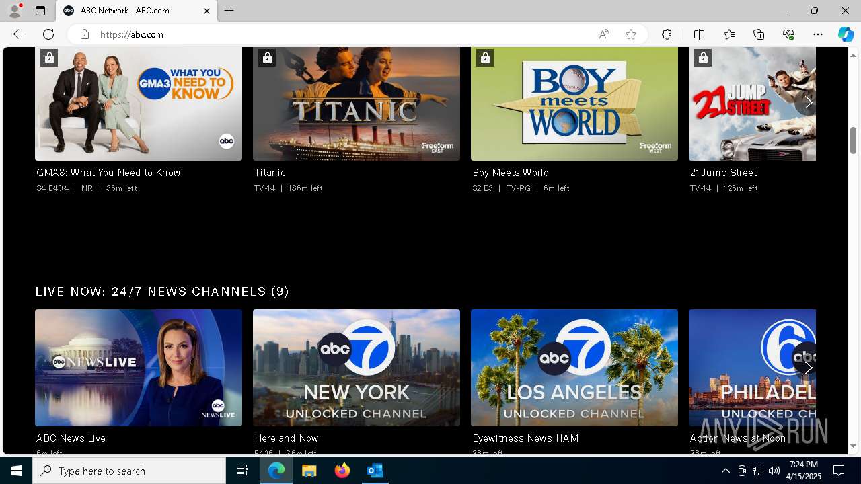
Task: Click the page vertical scrollbar thumb
Action: coord(854,140)
